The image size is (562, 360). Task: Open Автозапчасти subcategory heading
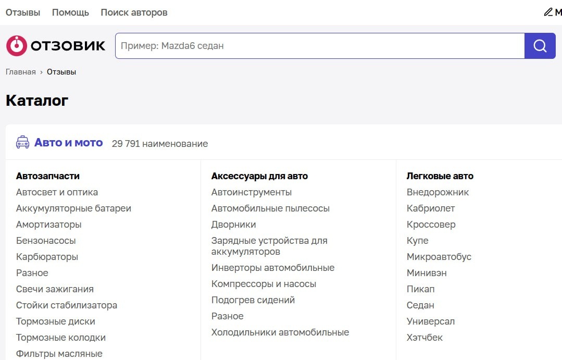(x=48, y=176)
